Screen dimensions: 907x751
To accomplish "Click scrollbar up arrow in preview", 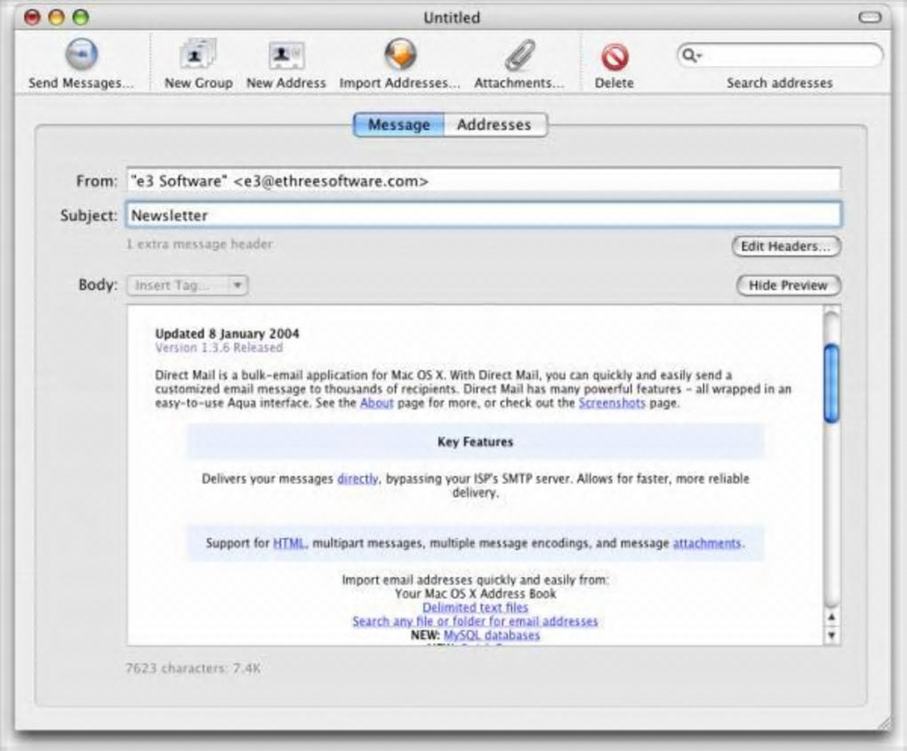I will (831, 618).
